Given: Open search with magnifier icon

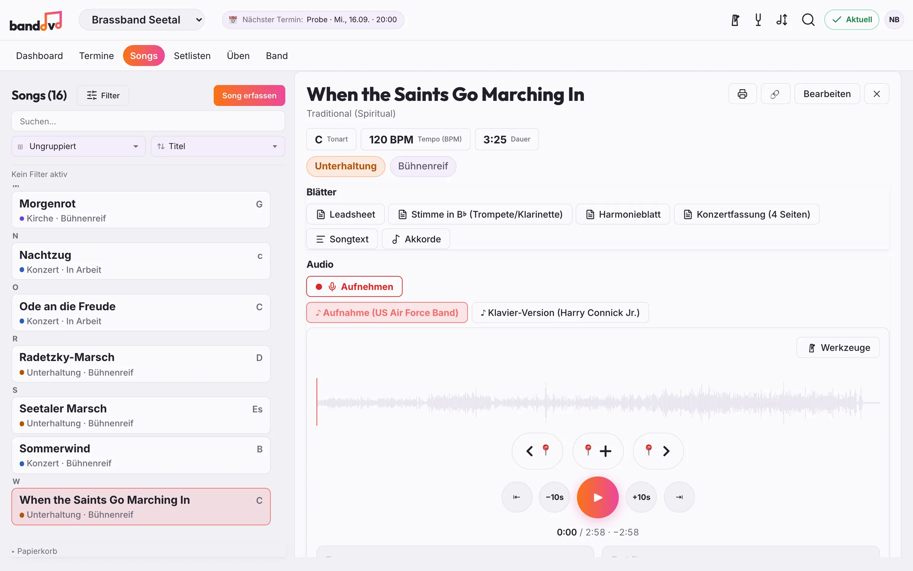Looking at the screenshot, I should coord(808,20).
